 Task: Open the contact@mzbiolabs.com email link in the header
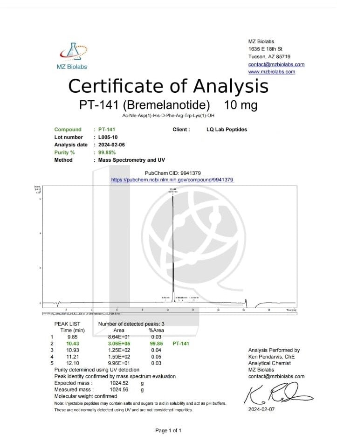[276, 64]
